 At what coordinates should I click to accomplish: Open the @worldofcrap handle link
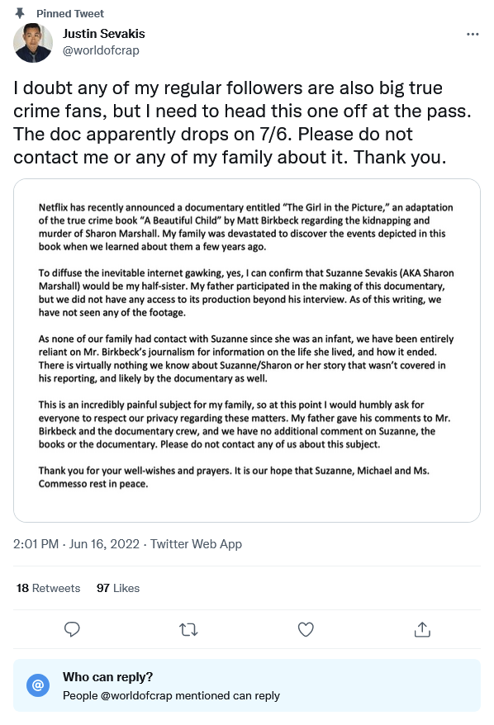[x=101, y=50]
